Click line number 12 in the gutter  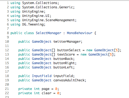[x=7, y=50]
